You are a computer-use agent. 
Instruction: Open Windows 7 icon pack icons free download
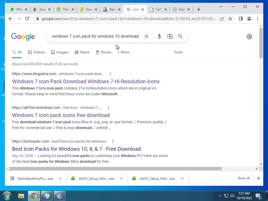pyautogui.click(x=61, y=115)
